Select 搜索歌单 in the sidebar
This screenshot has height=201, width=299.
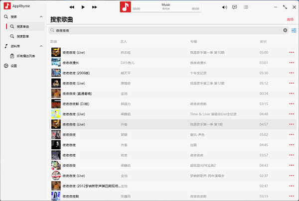25,36
